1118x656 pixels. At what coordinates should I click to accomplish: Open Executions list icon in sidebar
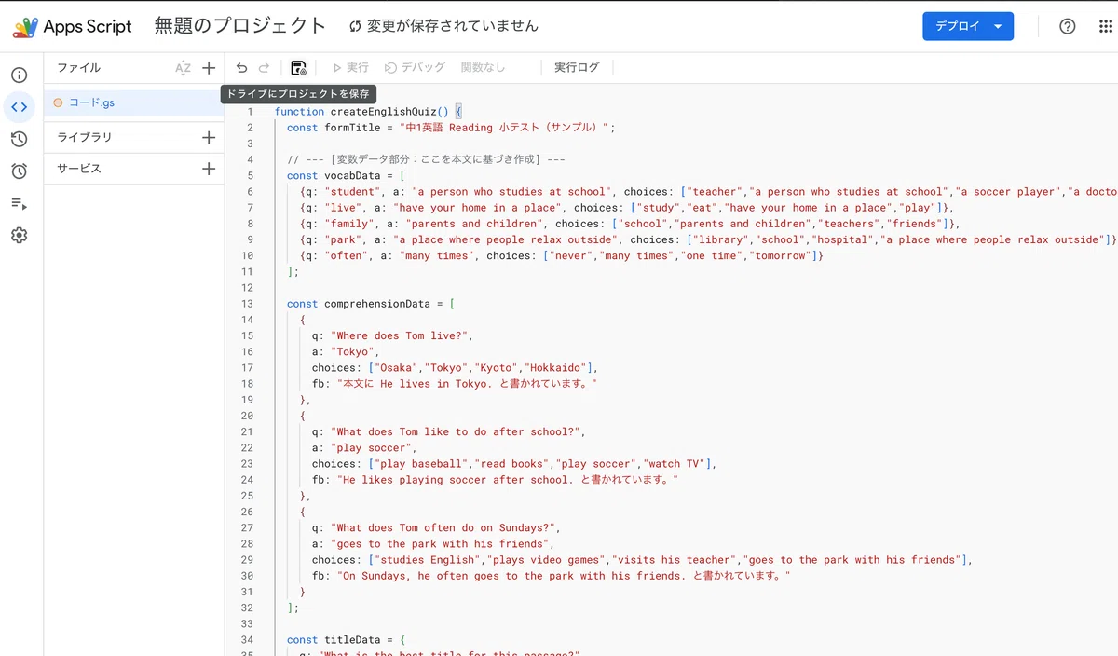[19, 203]
